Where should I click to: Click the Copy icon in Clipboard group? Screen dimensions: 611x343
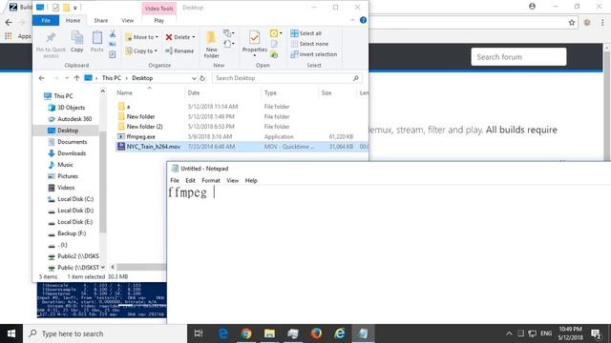point(76,38)
